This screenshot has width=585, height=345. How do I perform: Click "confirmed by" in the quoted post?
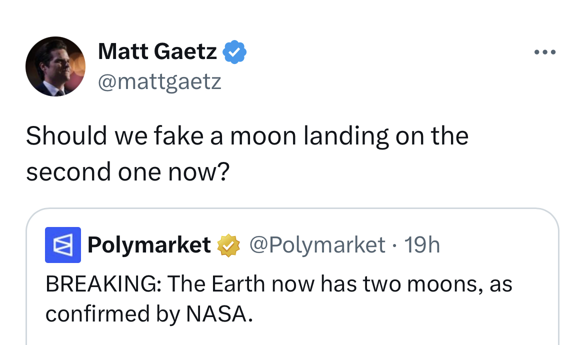pos(113,313)
